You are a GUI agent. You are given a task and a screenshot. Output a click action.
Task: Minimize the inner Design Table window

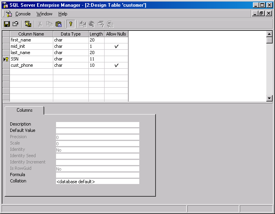[255, 13]
